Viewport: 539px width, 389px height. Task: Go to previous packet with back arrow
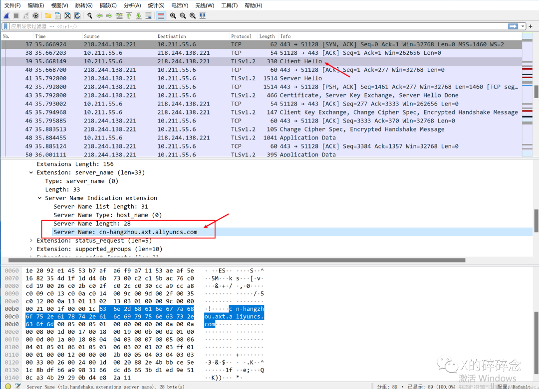pyautogui.click(x=100, y=16)
